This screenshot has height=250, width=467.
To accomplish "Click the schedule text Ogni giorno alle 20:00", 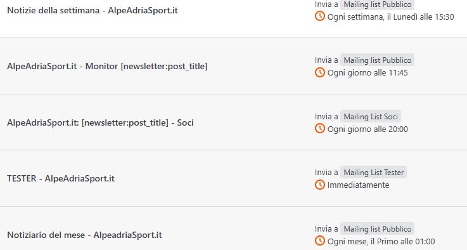I will 368,129.
